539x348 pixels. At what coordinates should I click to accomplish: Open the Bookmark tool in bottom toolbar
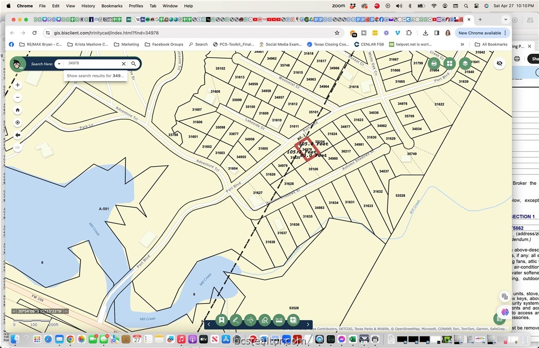point(221,320)
